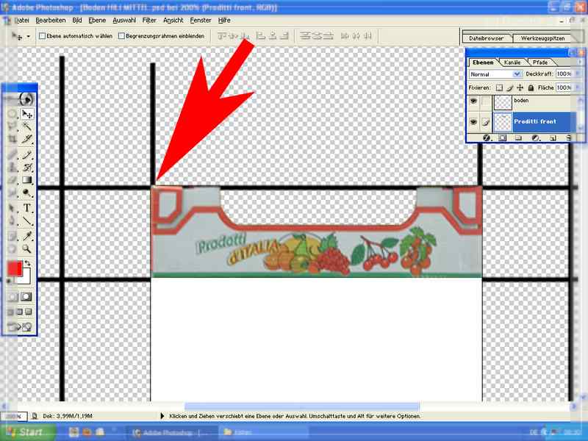
Task: Open the Bearbeiten menu
Action: (x=51, y=21)
